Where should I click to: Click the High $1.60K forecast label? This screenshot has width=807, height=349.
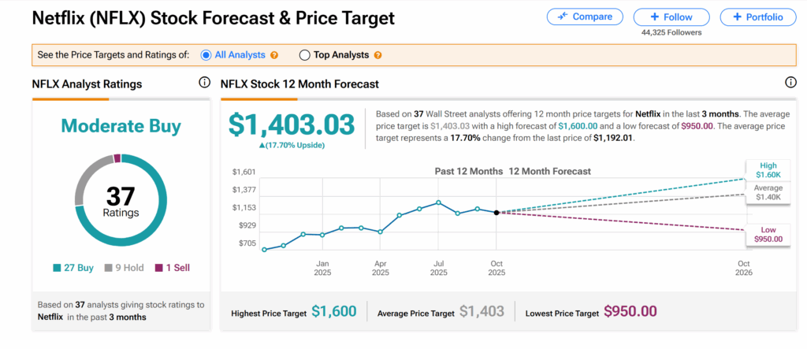[768, 171]
